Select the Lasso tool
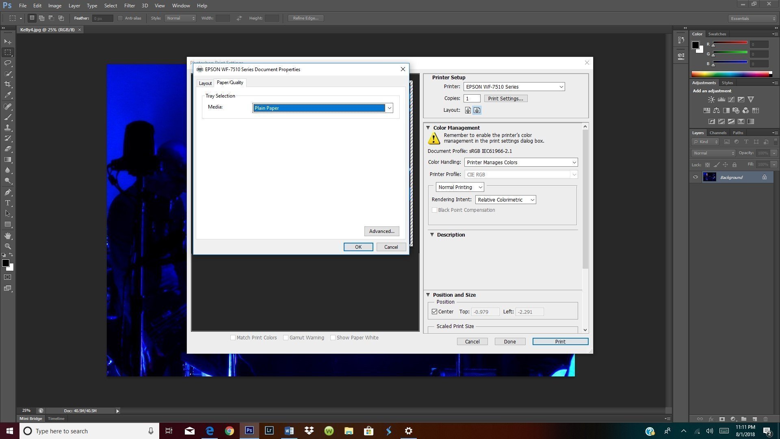The image size is (780, 439). point(8,63)
